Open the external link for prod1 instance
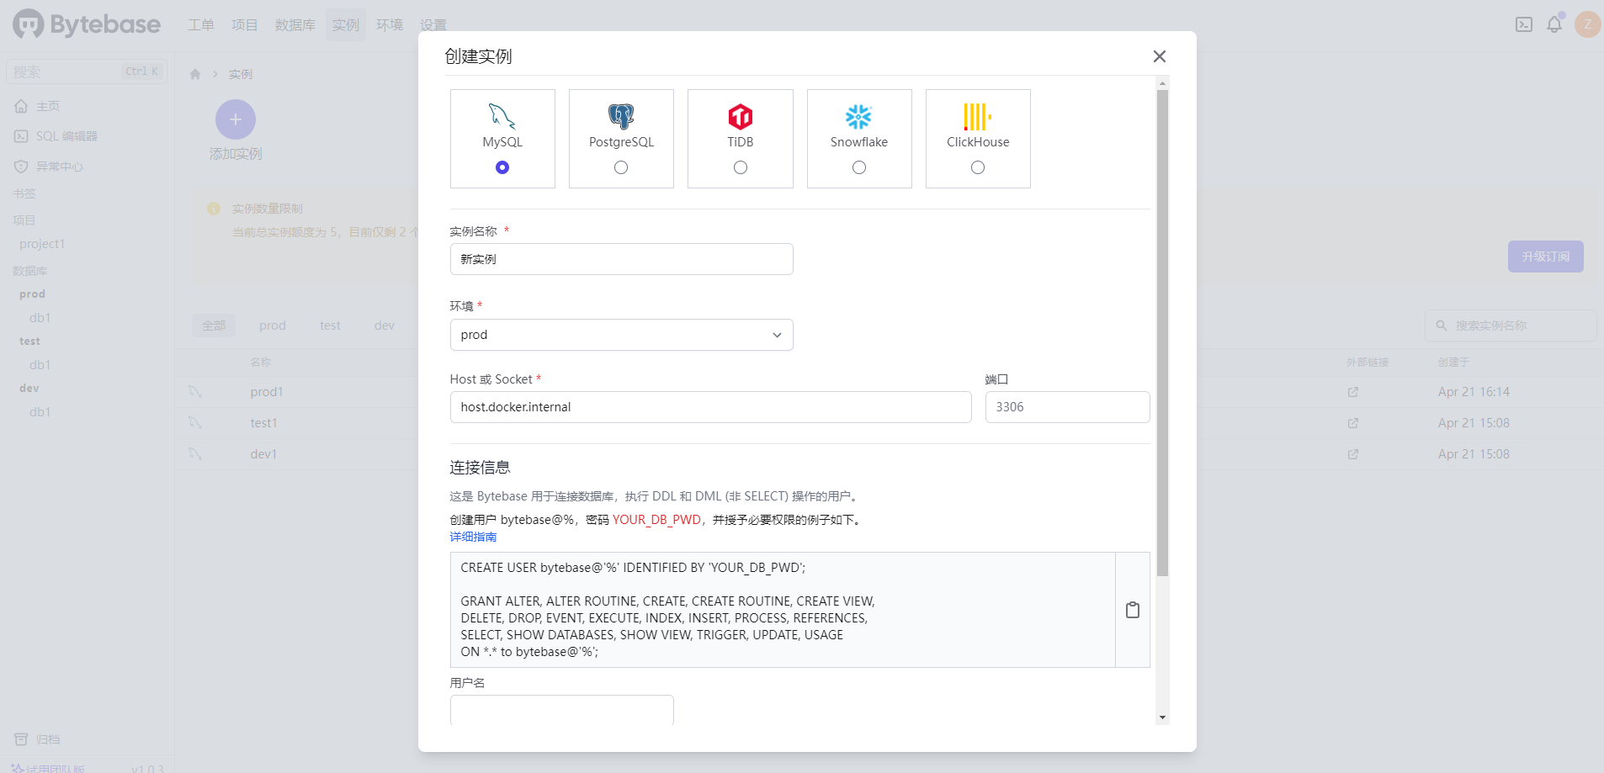1604x773 pixels. click(x=1352, y=392)
